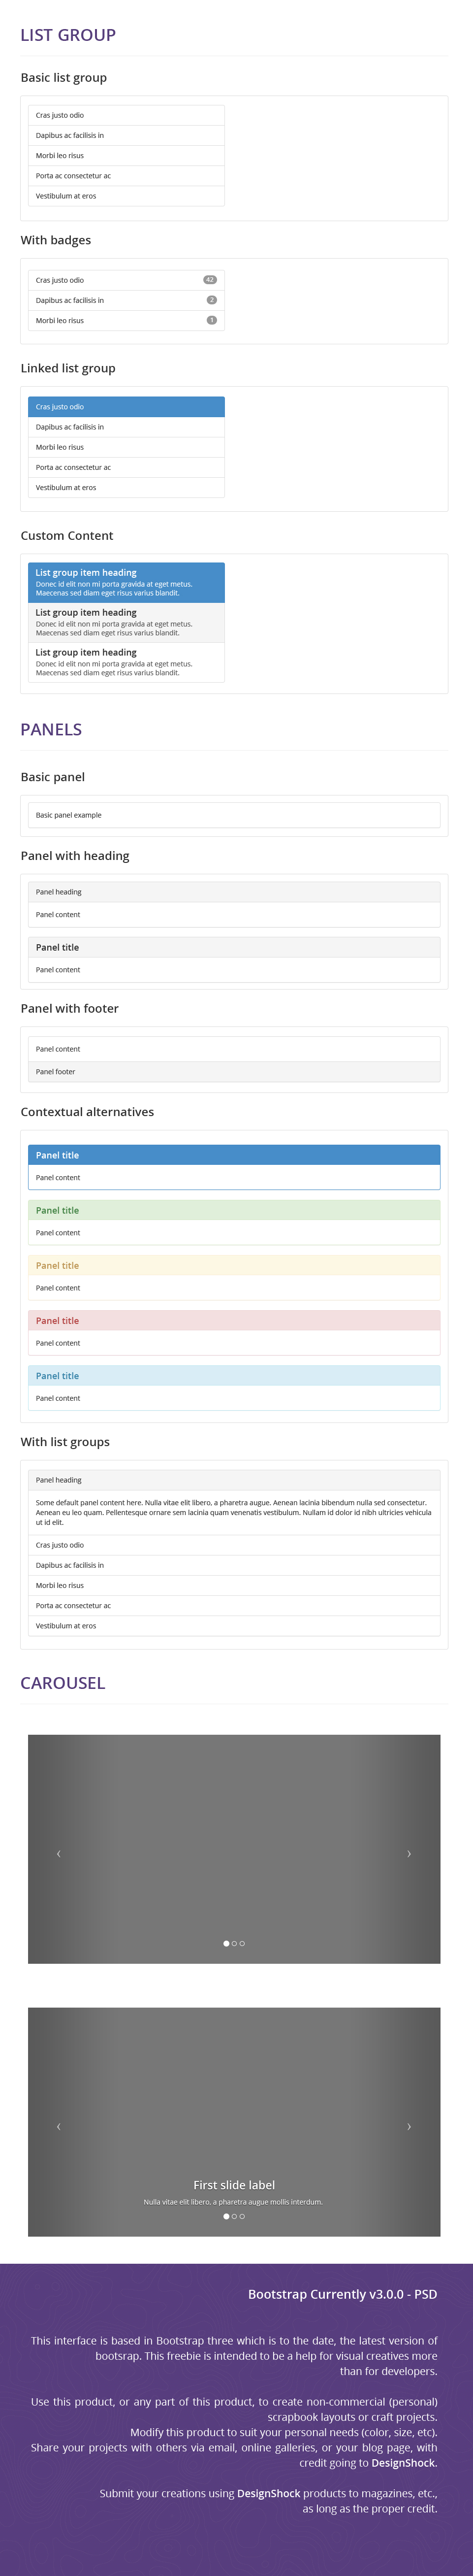The width and height of the screenshot is (473, 2576).
Task: Click the blue primary 'Panel title' header
Action: point(234,1155)
